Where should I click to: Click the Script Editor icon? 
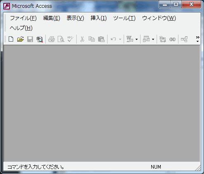[x=172, y=39]
